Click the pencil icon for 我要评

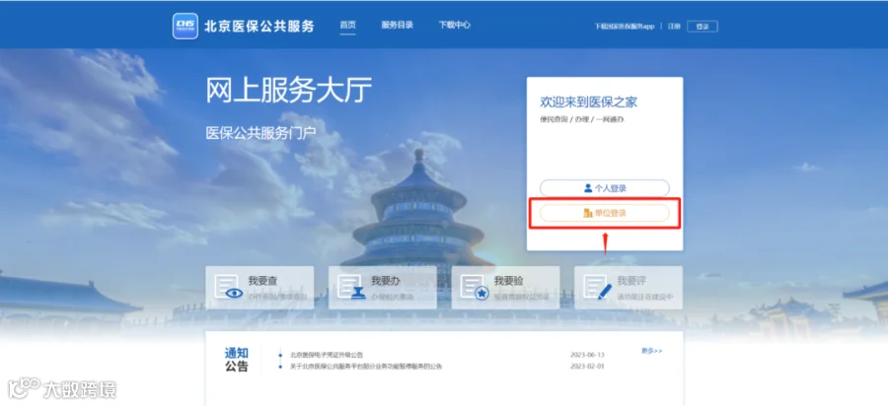tap(598, 287)
